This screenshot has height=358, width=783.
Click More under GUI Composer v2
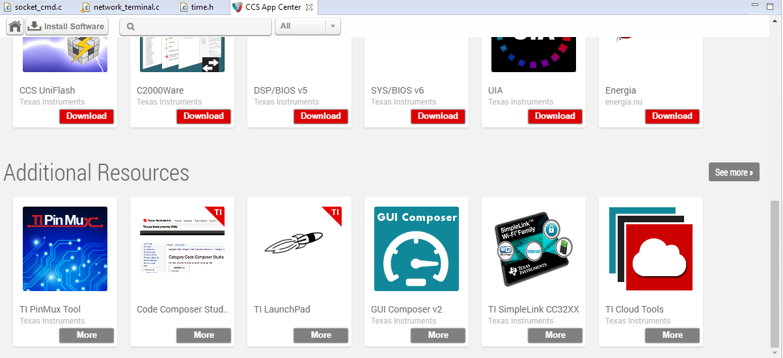click(x=438, y=335)
